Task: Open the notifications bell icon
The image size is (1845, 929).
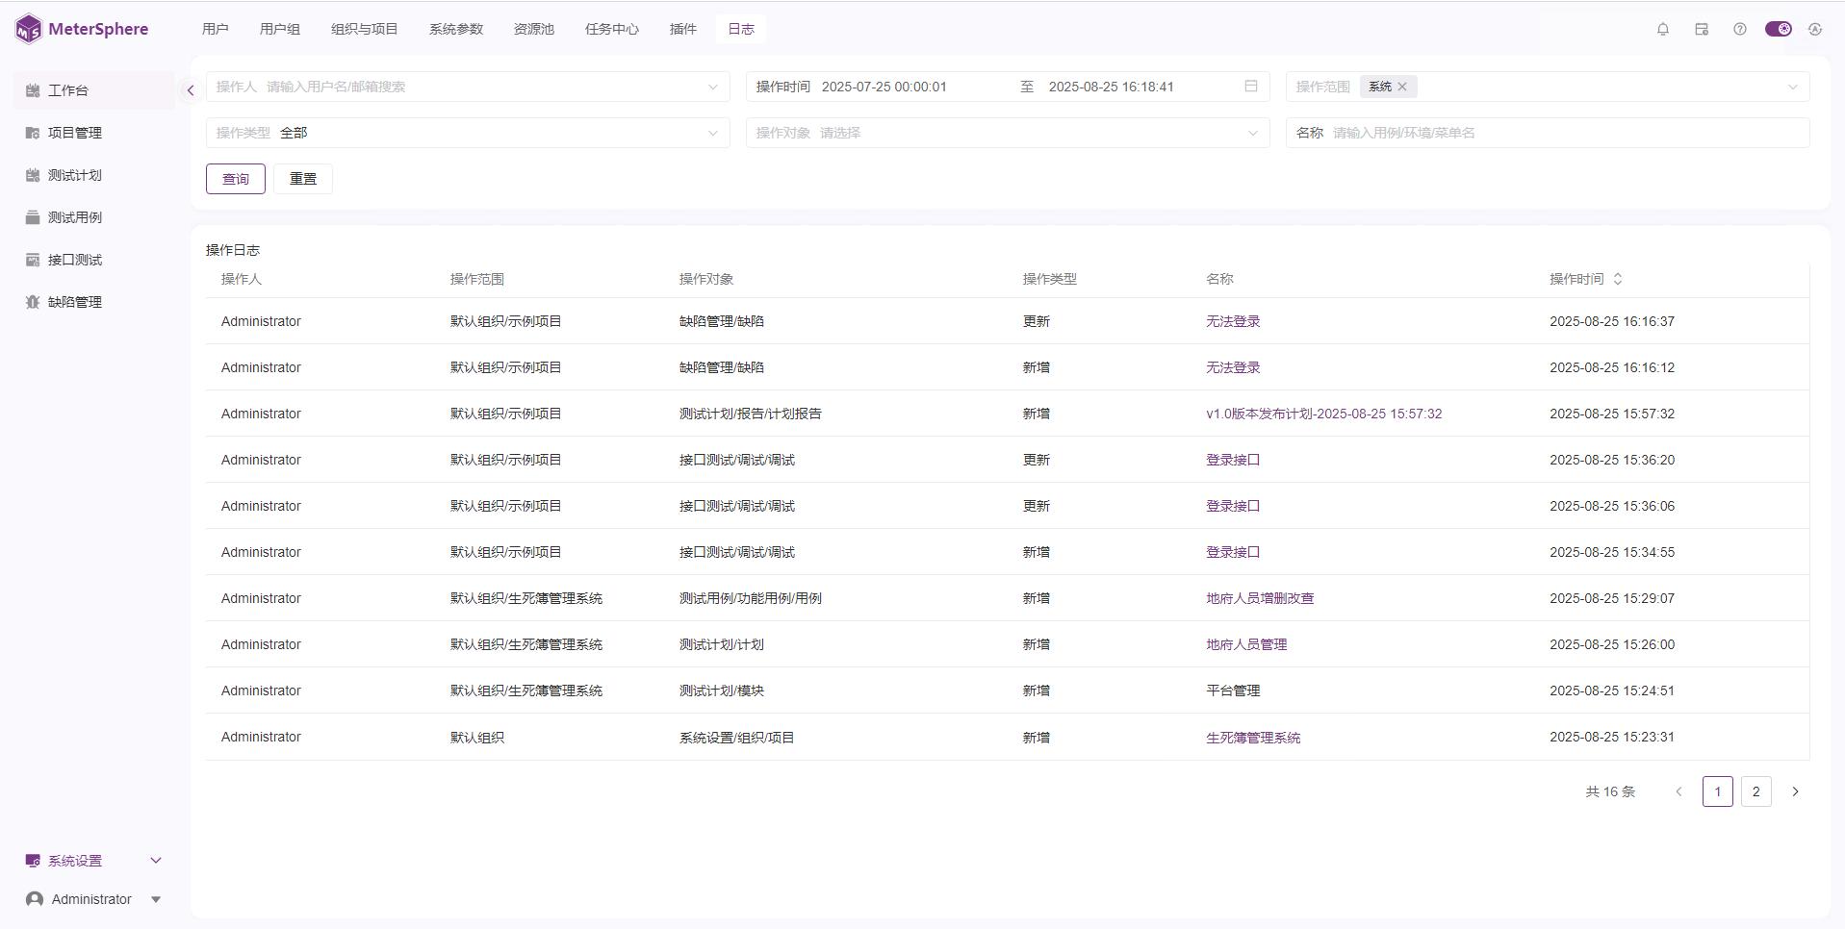Action: 1662,29
